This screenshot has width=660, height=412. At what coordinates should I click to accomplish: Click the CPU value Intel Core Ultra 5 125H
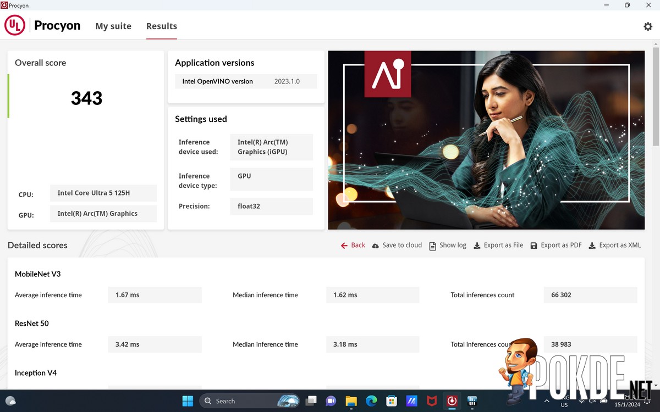tap(103, 193)
